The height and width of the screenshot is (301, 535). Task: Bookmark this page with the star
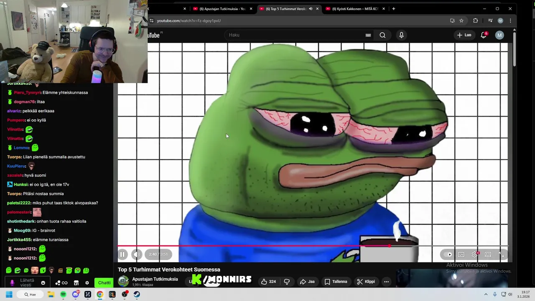tap(461, 20)
